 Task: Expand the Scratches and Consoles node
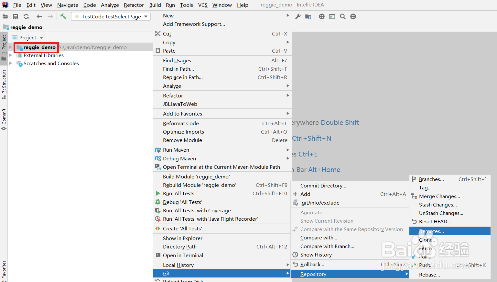11,63
